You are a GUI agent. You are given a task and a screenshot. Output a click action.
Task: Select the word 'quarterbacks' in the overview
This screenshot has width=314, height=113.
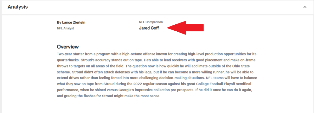point(68,60)
